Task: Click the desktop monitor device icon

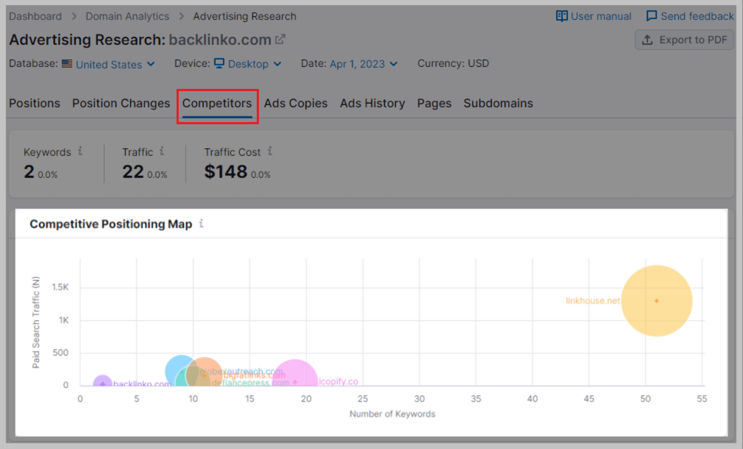Action: (x=219, y=63)
